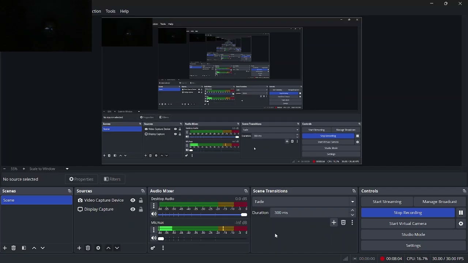Image resolution: width=468 pixels, height=263 pixels.
Task: Zoom in preview with plus button
Action: click(x=24, y=169)
